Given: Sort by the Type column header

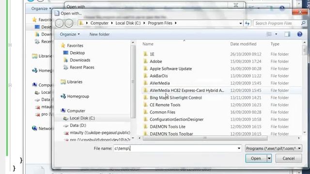Looking at the screenshot, I should (x=275, y=44).
